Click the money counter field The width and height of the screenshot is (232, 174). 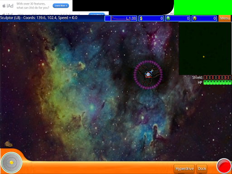tap(151, 19)
